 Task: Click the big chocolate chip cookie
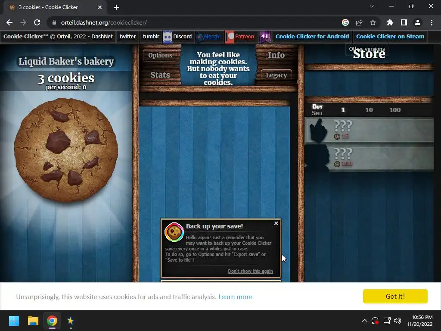[66, 150]
